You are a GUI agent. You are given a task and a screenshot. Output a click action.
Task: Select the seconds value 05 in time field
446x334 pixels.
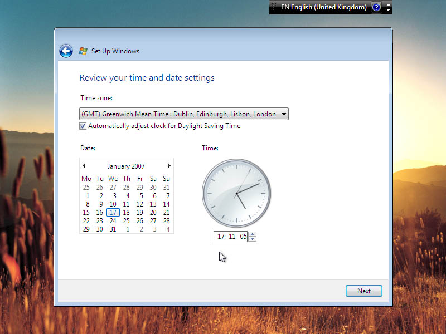243,236
